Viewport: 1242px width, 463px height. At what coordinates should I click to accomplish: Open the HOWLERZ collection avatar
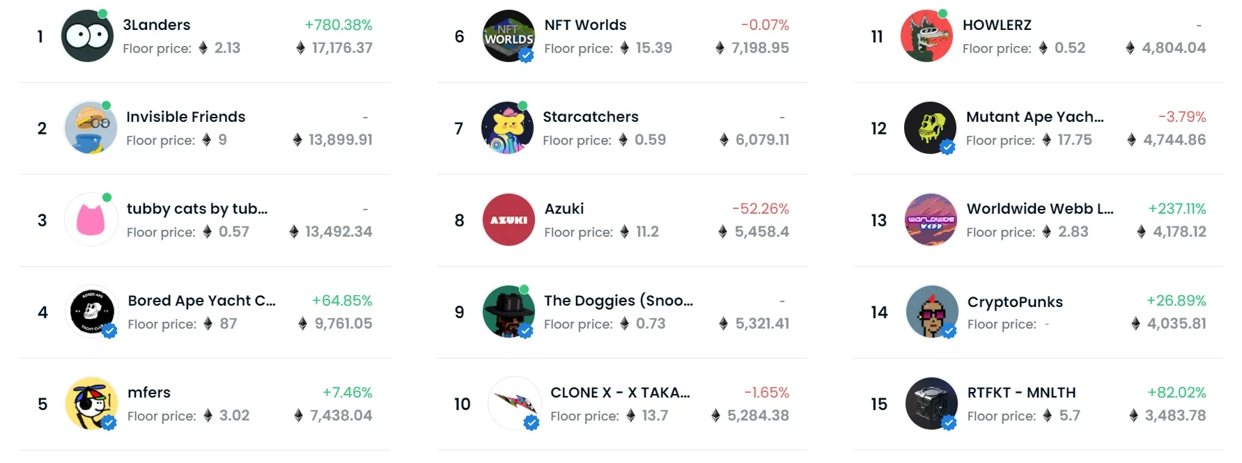[926, 36]
